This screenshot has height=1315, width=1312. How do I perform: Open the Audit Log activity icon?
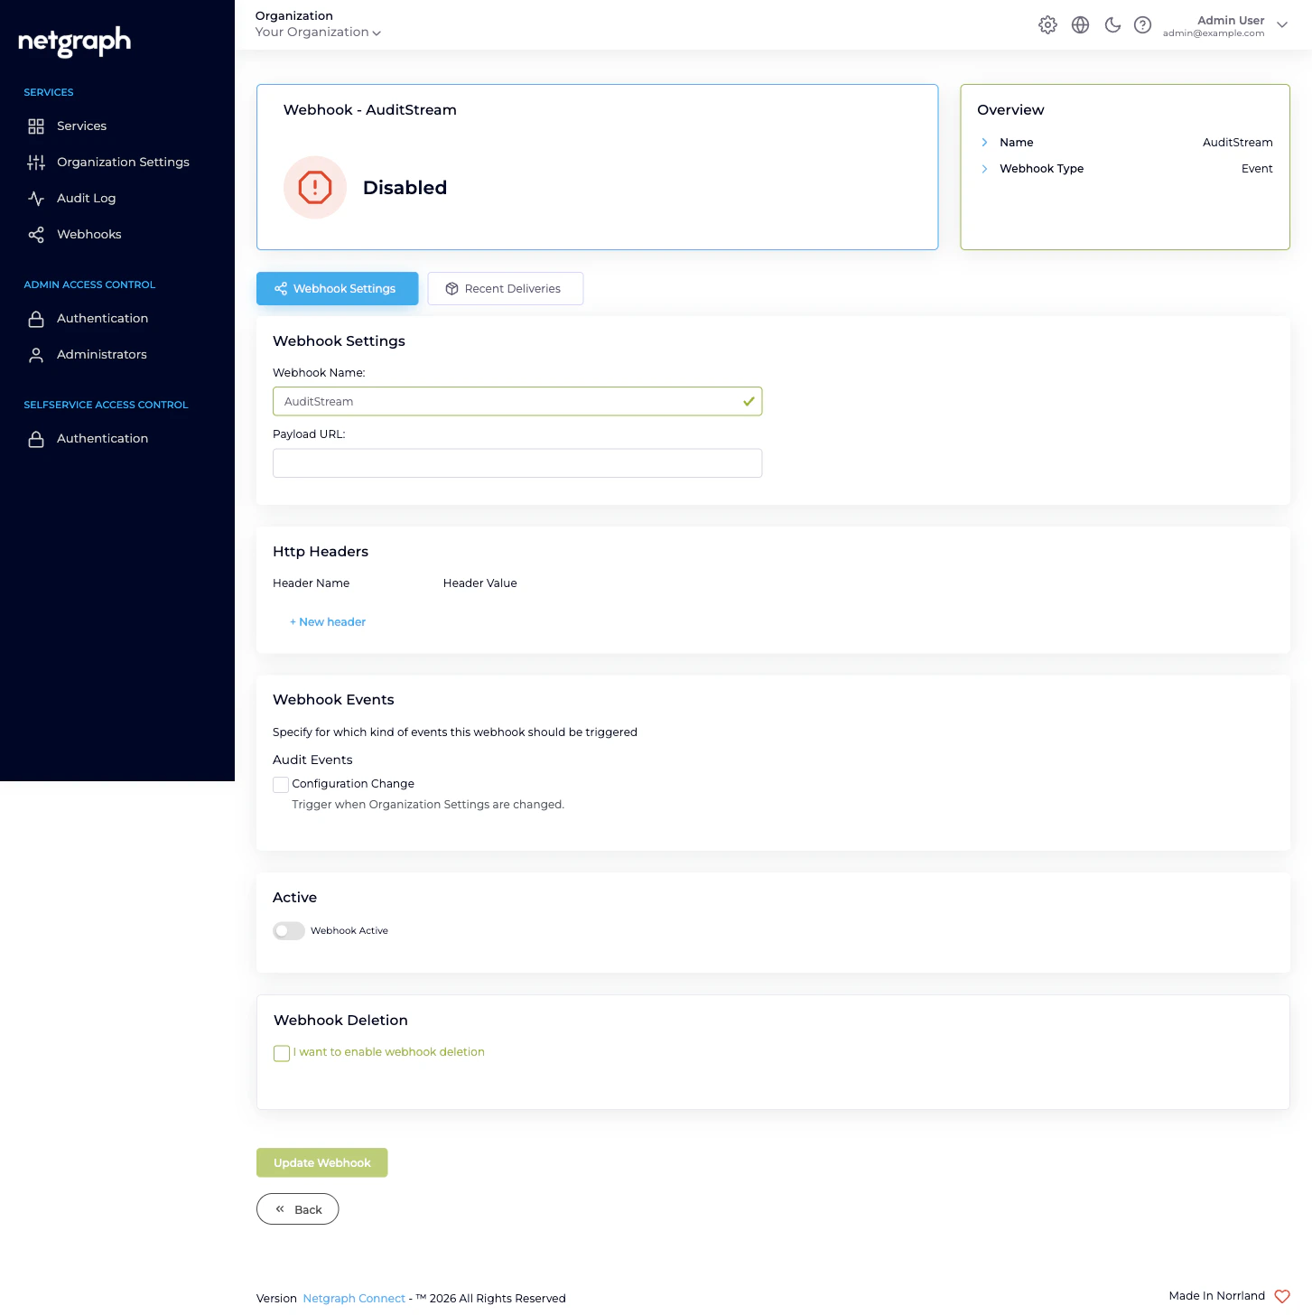click(36, 198)
